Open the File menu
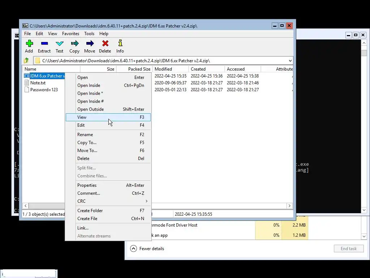The width and height of the screenshot is (370, 278). click(x=27, y=34)
